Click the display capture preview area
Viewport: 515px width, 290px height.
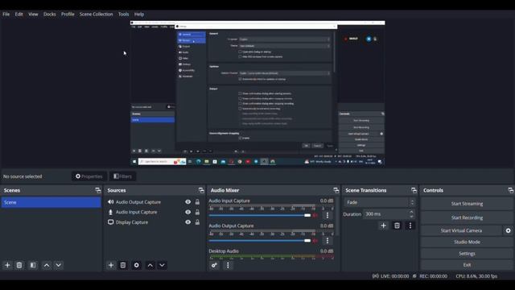pyautogui.click(x=257, y=93)
